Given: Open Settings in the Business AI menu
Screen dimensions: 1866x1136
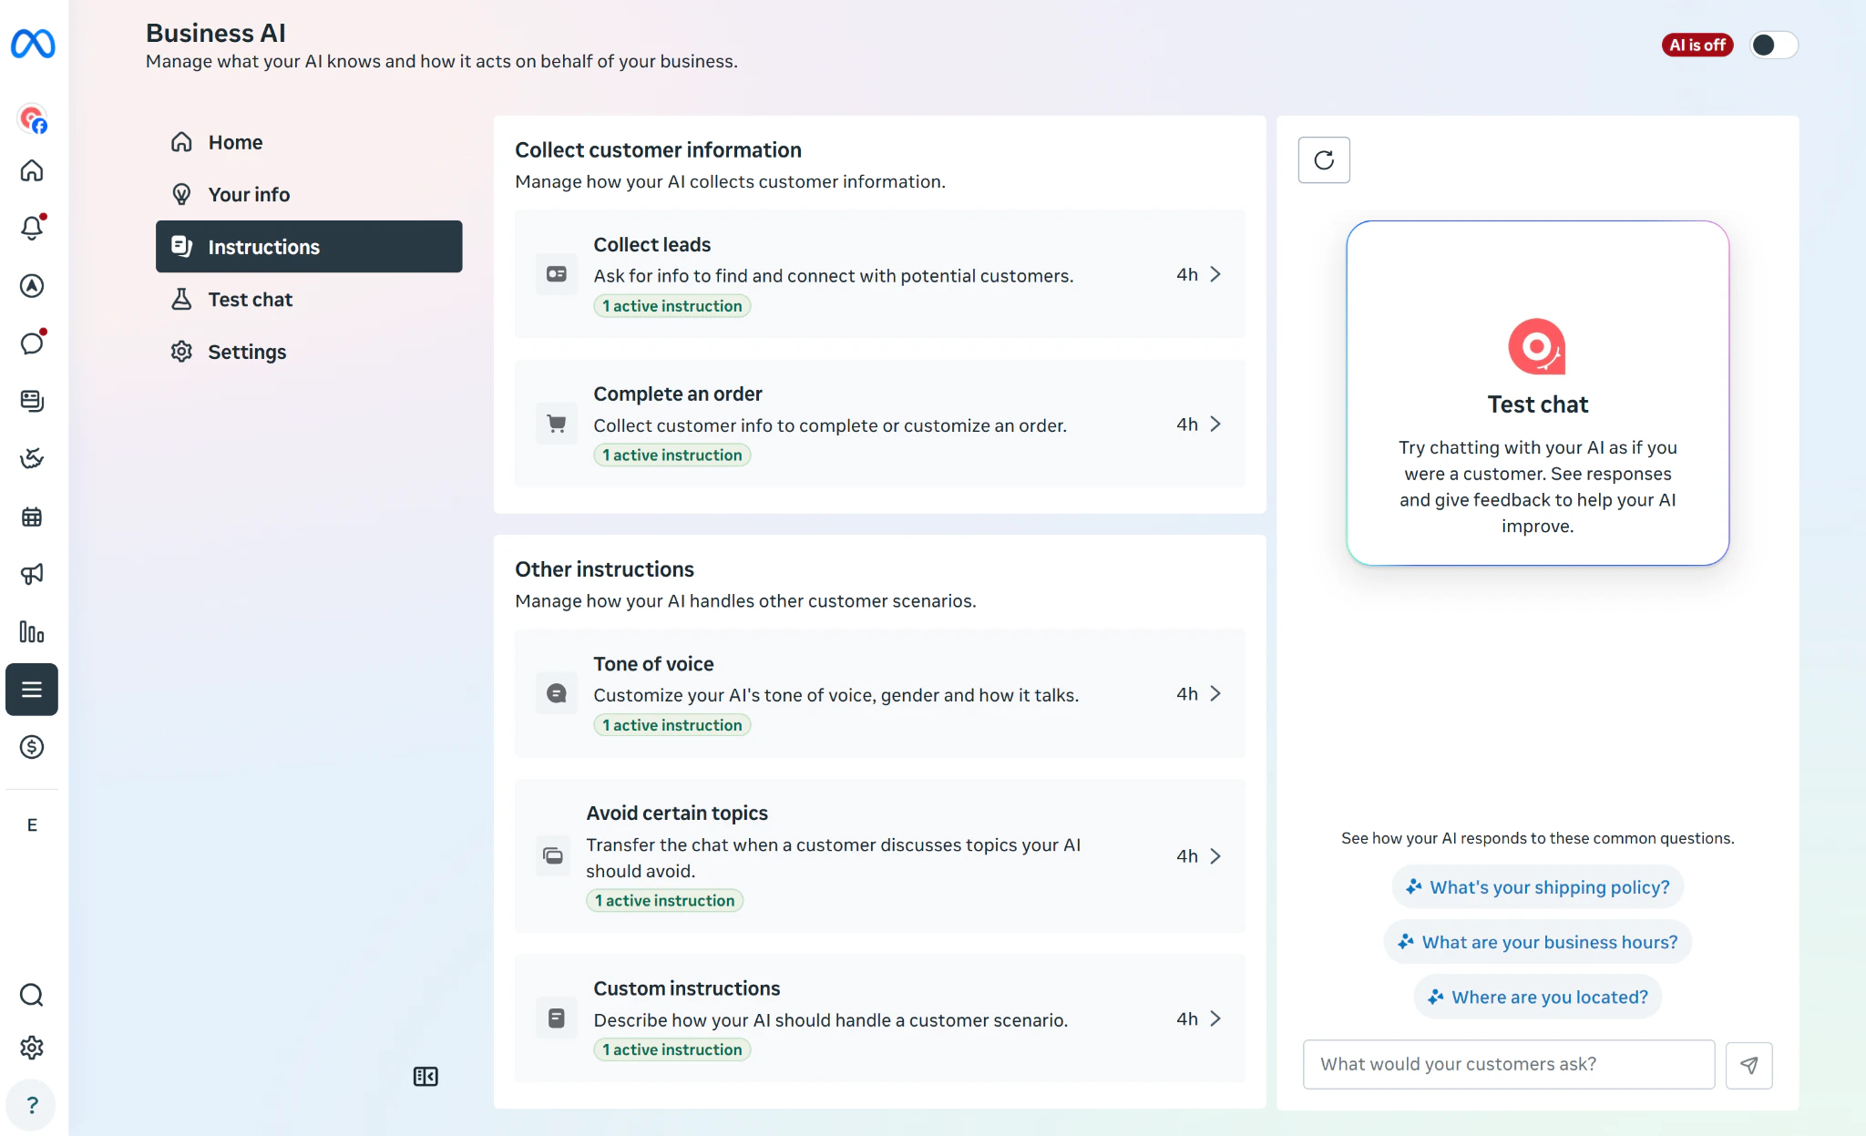Looking at the screenshot, I should click(x=309, y=352).
